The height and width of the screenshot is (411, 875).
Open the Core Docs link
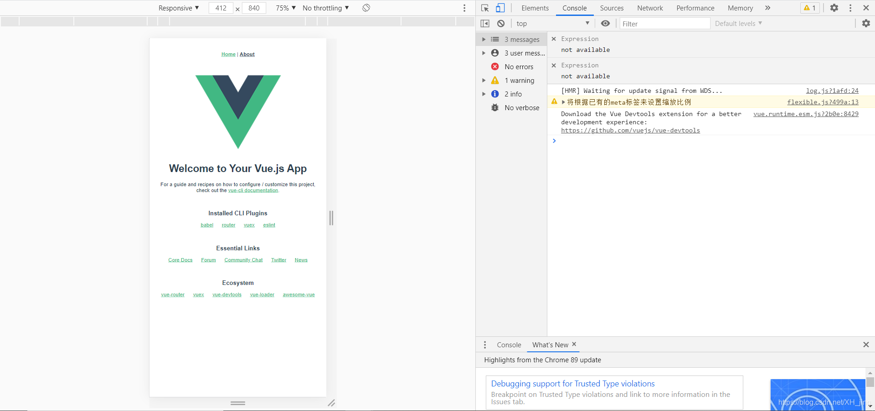coord(180,260)
